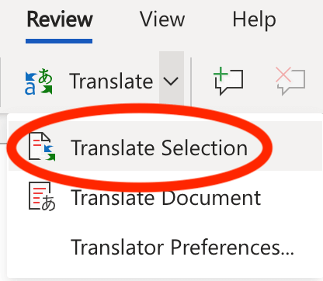Click the Translate button label
This screenshot has width=323, height=281.
(111, 82)
